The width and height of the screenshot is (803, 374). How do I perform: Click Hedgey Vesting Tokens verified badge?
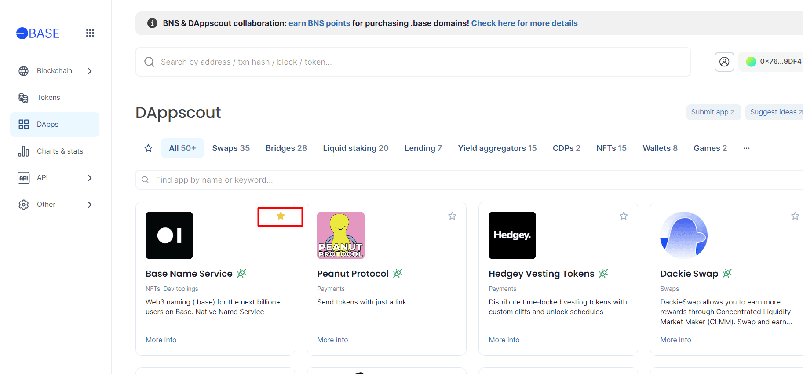pos(603,274)
